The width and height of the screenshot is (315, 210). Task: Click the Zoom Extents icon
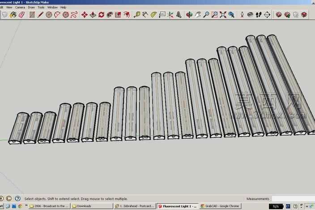223,15
